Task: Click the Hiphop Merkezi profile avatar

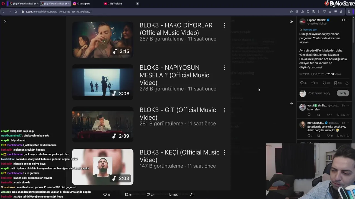Action: [x=303, y=22]
